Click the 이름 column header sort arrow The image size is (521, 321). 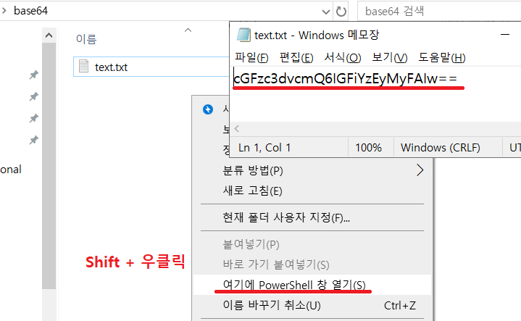pos(188,30)
